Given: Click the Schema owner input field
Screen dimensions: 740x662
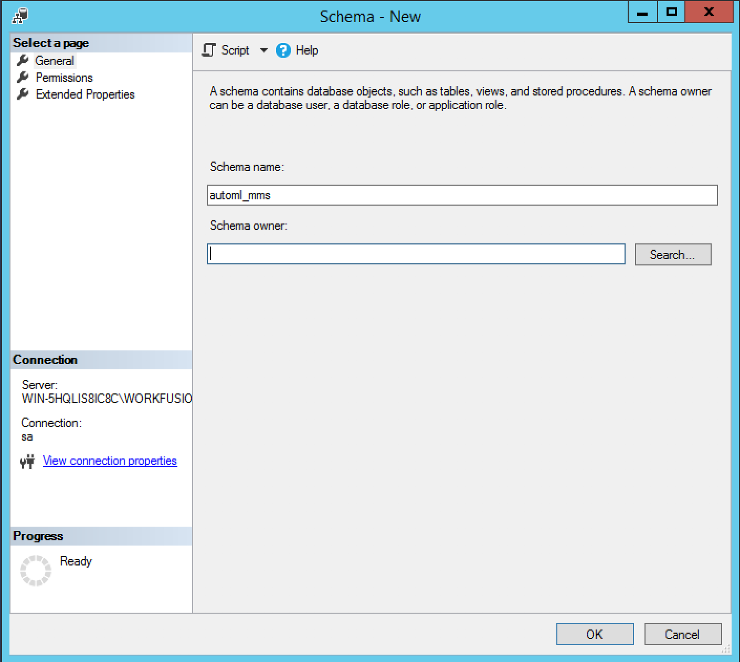Looking at the screenshot, I should (416, 254).
